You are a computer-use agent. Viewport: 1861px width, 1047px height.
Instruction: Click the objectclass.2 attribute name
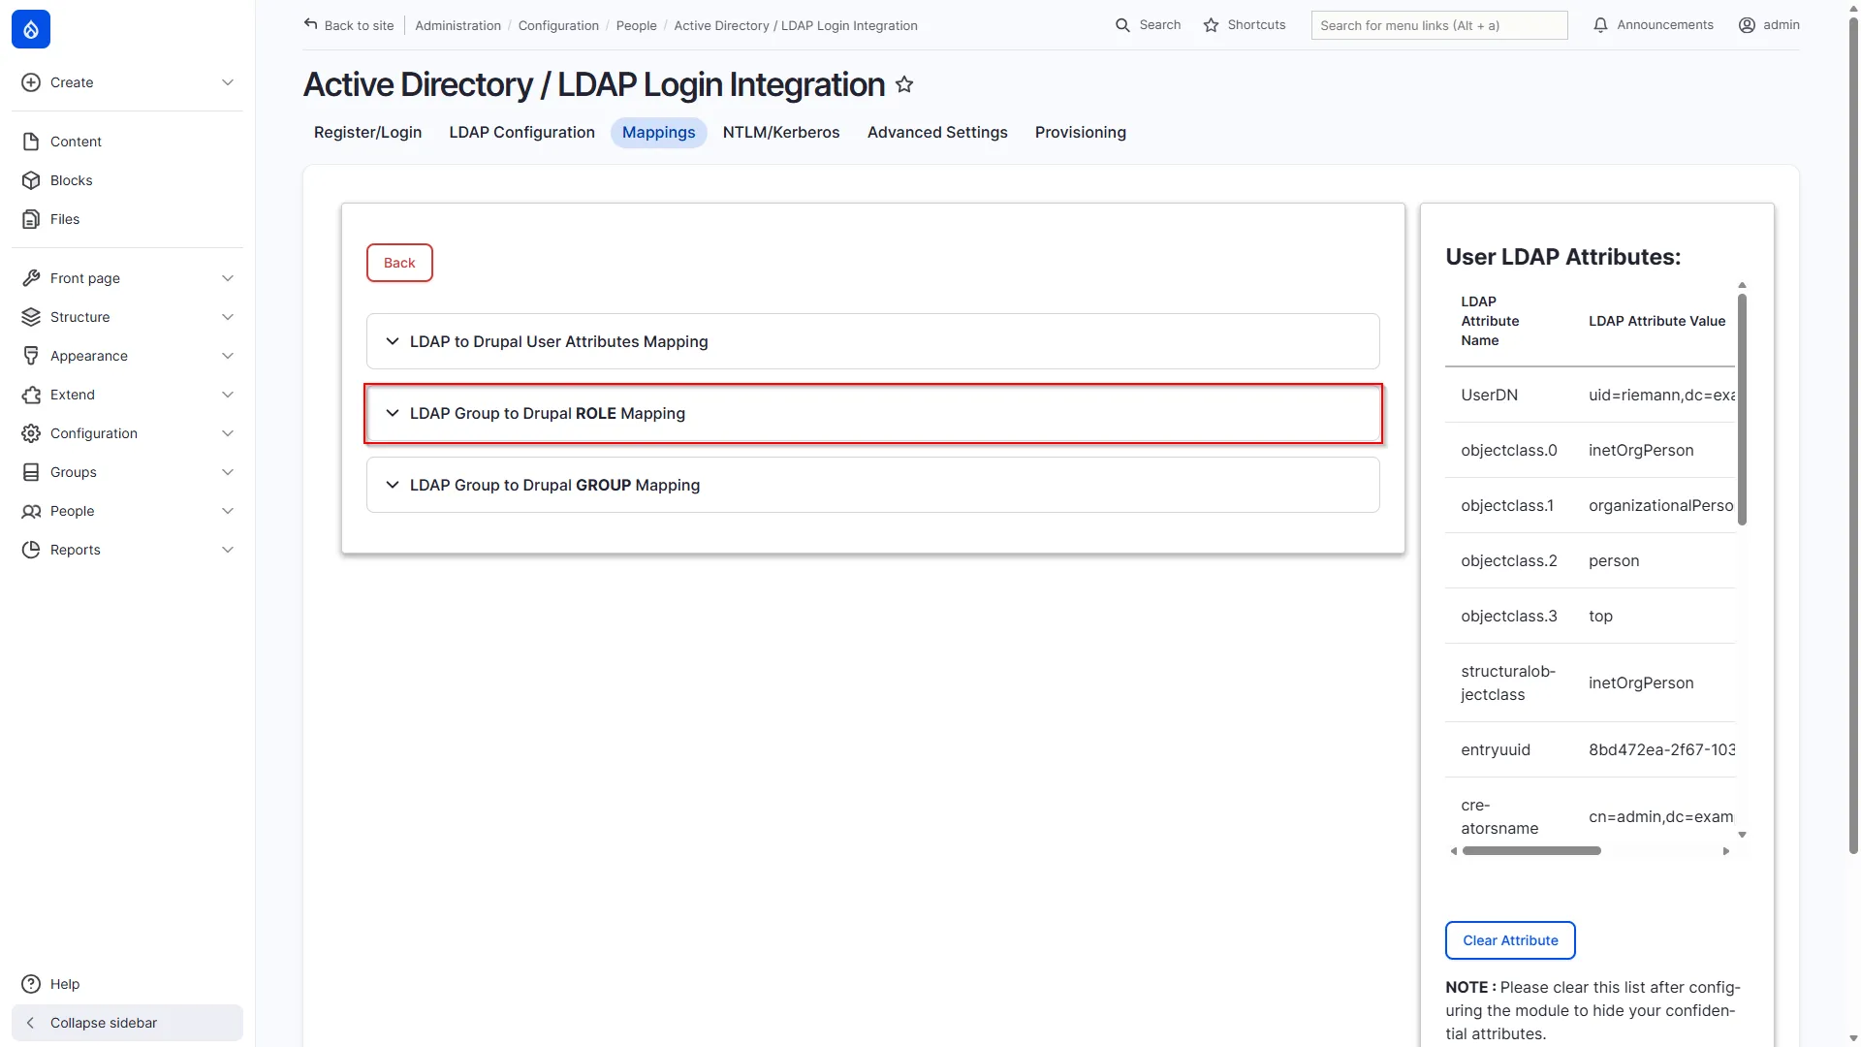tap(1509, 560)
